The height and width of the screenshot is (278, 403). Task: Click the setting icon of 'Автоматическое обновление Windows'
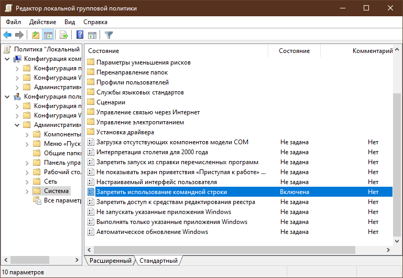(91, 232)
